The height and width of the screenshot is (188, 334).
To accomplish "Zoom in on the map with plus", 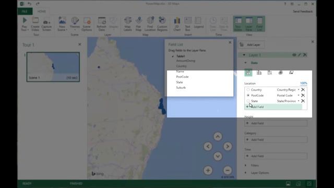I will click(208, 170).
